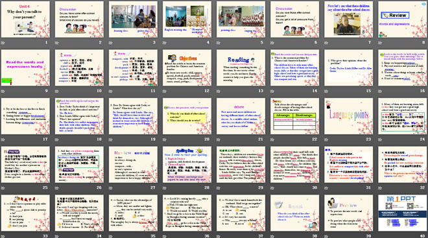The width and height of the screenshot is (428, 238).
Task: Select the 'Read the words and expressions loudly' slide
Action: [25, 67]
